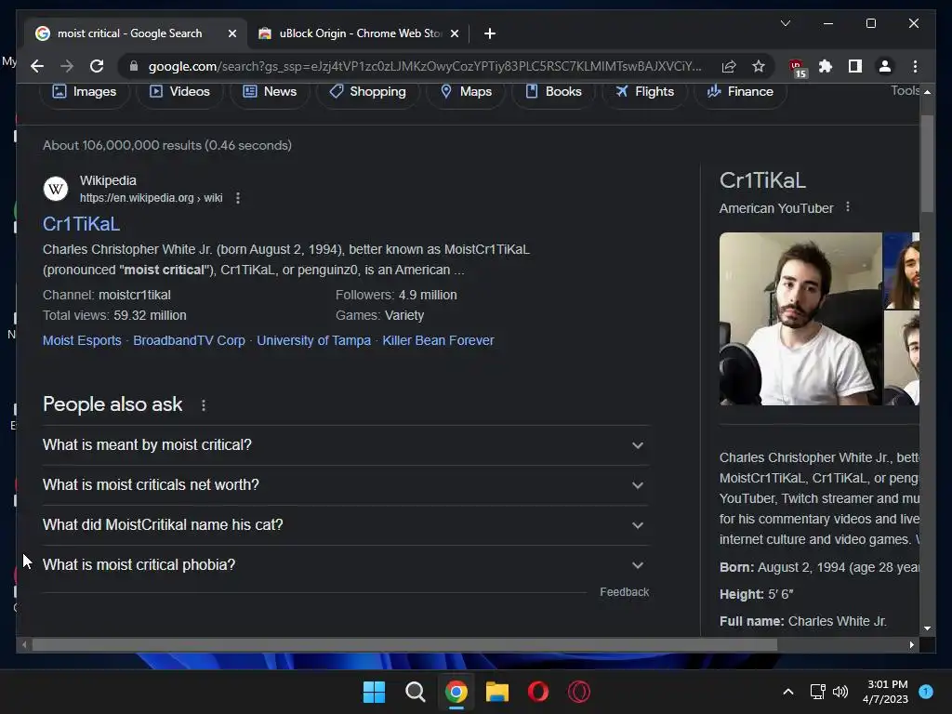Open the Cr1TiKaL Wikipedia result title
This screenshot has height=714, width=952.
(x=82, y=224)
